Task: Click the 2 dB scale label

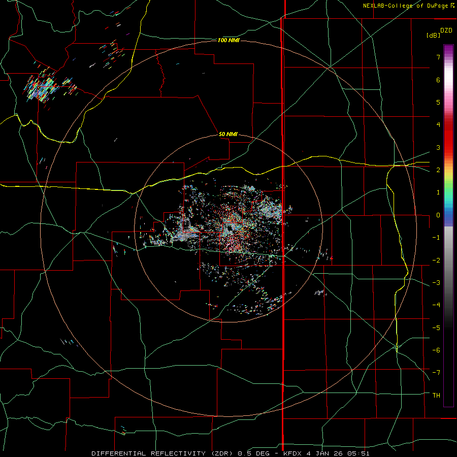Action: (x=438, y=170)
